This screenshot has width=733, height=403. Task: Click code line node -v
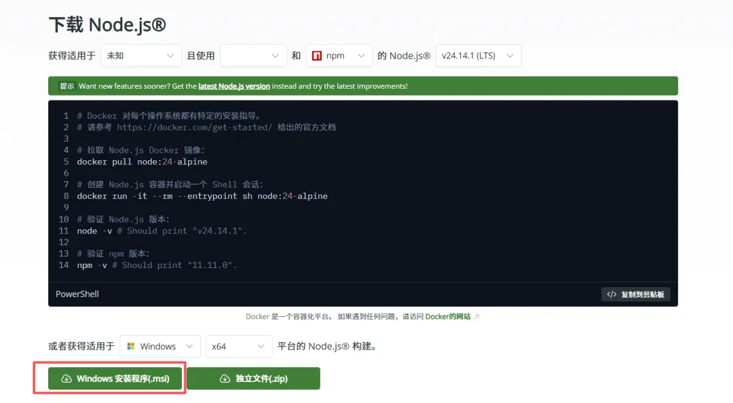click(x=162, y=231)
